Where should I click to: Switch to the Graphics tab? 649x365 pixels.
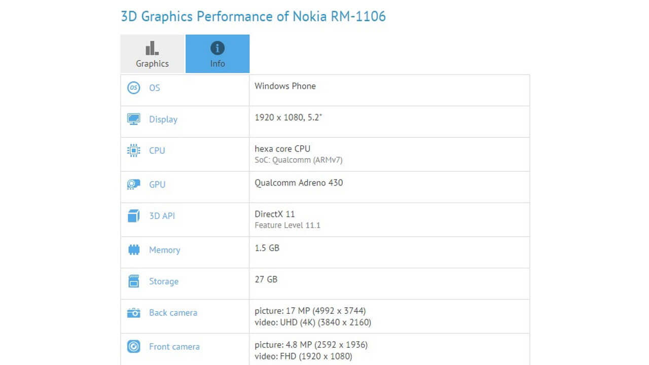coord(152,54)
